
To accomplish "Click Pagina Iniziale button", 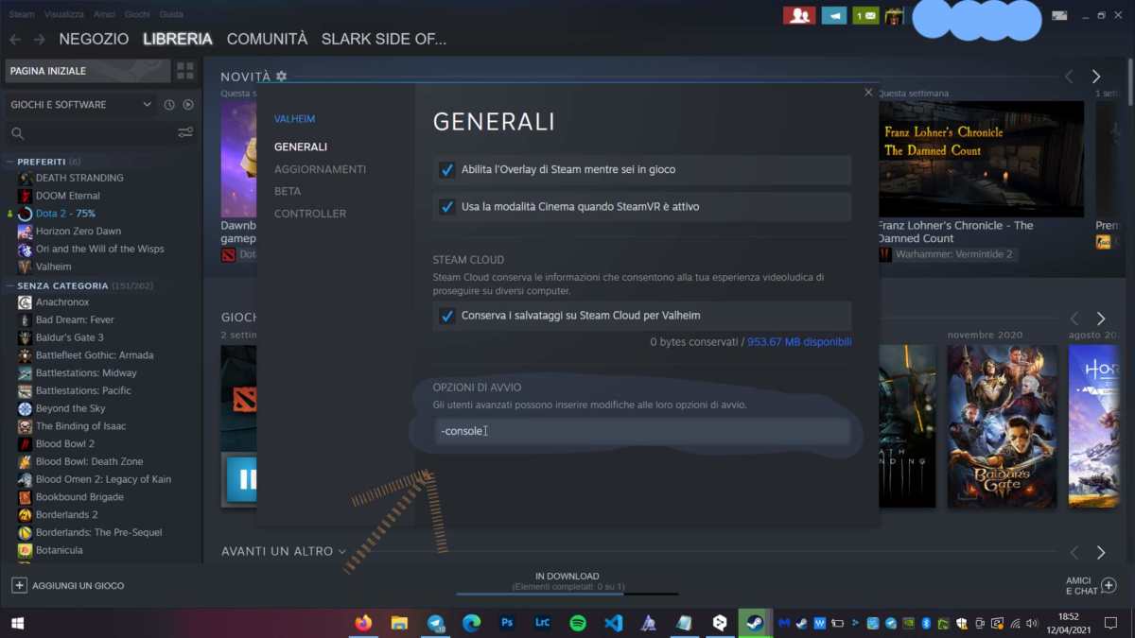I will click(x=88, y=71).
